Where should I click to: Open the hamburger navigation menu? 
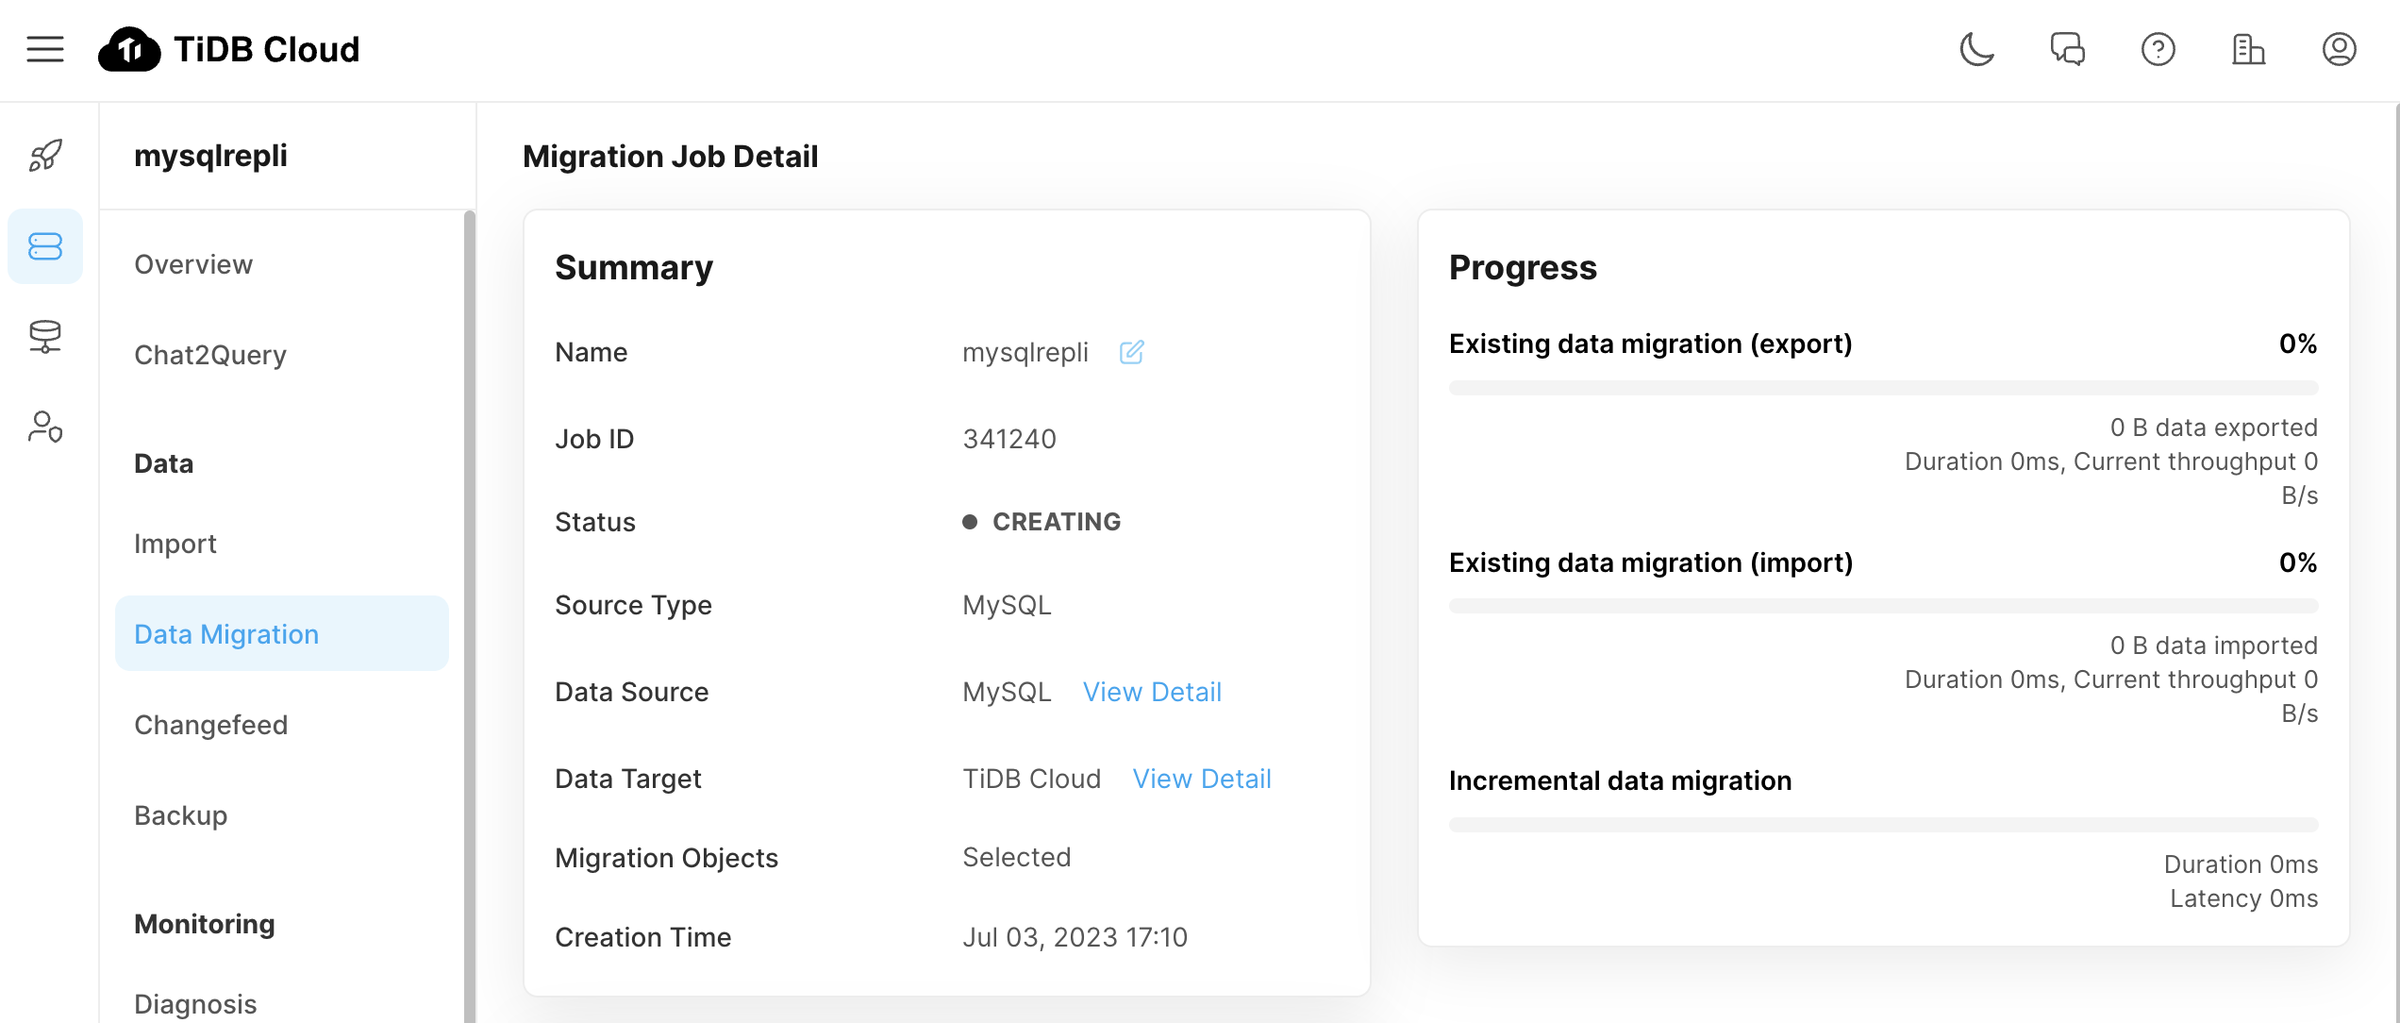44,49
